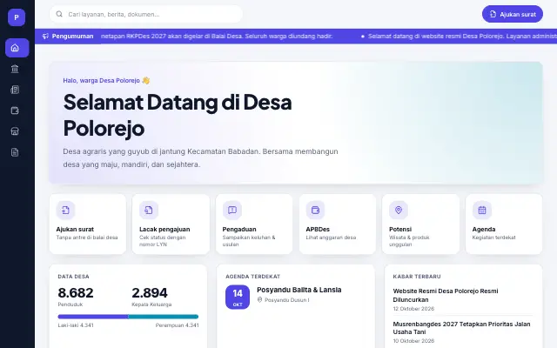Click the 2.894 Kepala Keluarga figure

[150, 293]
